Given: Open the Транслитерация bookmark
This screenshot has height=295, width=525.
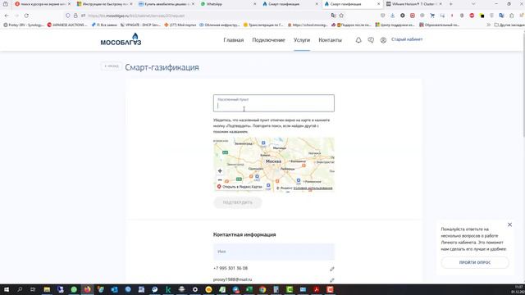Looking at the screenshot, I should 263,25.
